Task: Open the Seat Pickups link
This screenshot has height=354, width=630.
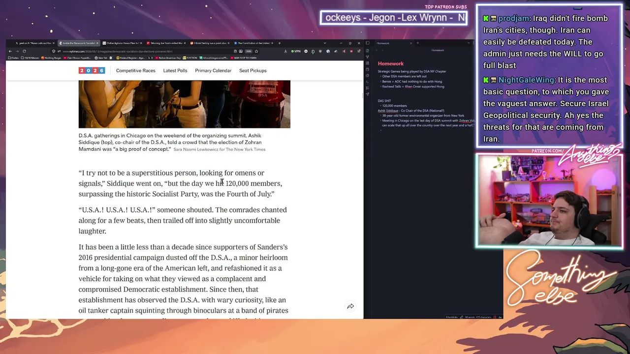Action: click(x=253, y=71)
